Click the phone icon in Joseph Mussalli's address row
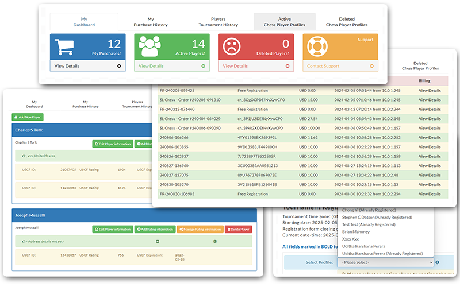This screenshot has width=460, height=287. click(x=214, y=241)
